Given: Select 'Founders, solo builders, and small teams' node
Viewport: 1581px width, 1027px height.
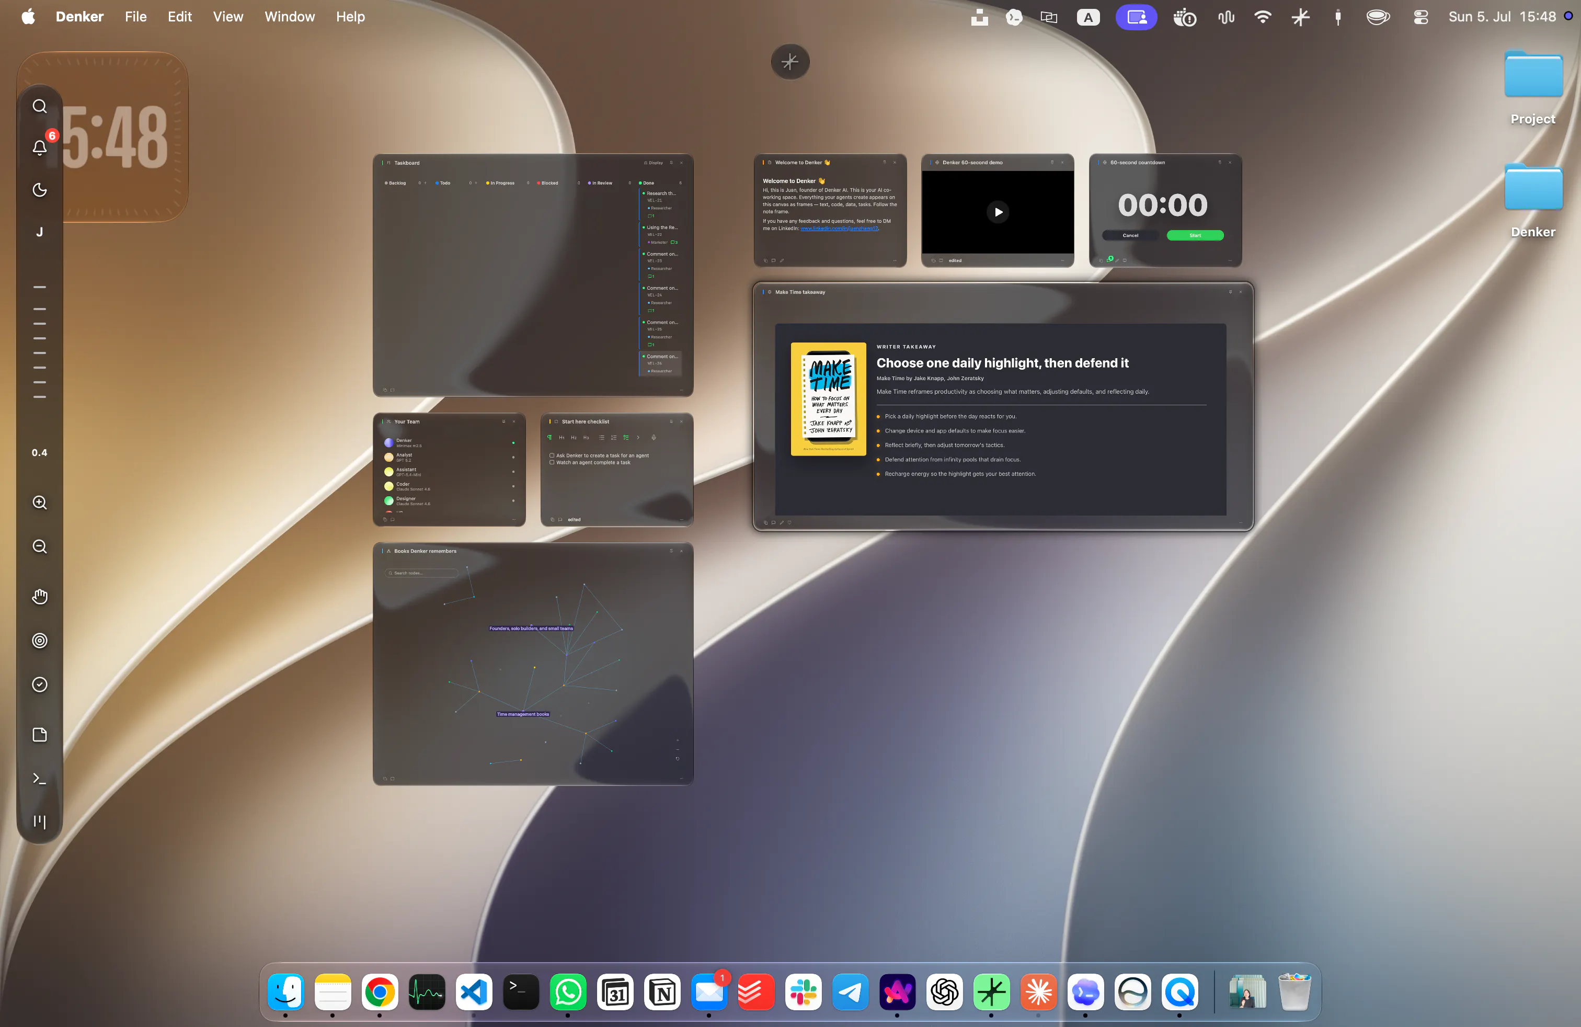Looking at the screenshot, I should 531,629.
